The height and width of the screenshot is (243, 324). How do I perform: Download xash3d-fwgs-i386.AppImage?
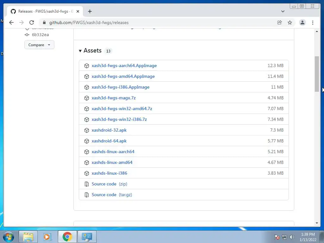(x=121, y=87)
